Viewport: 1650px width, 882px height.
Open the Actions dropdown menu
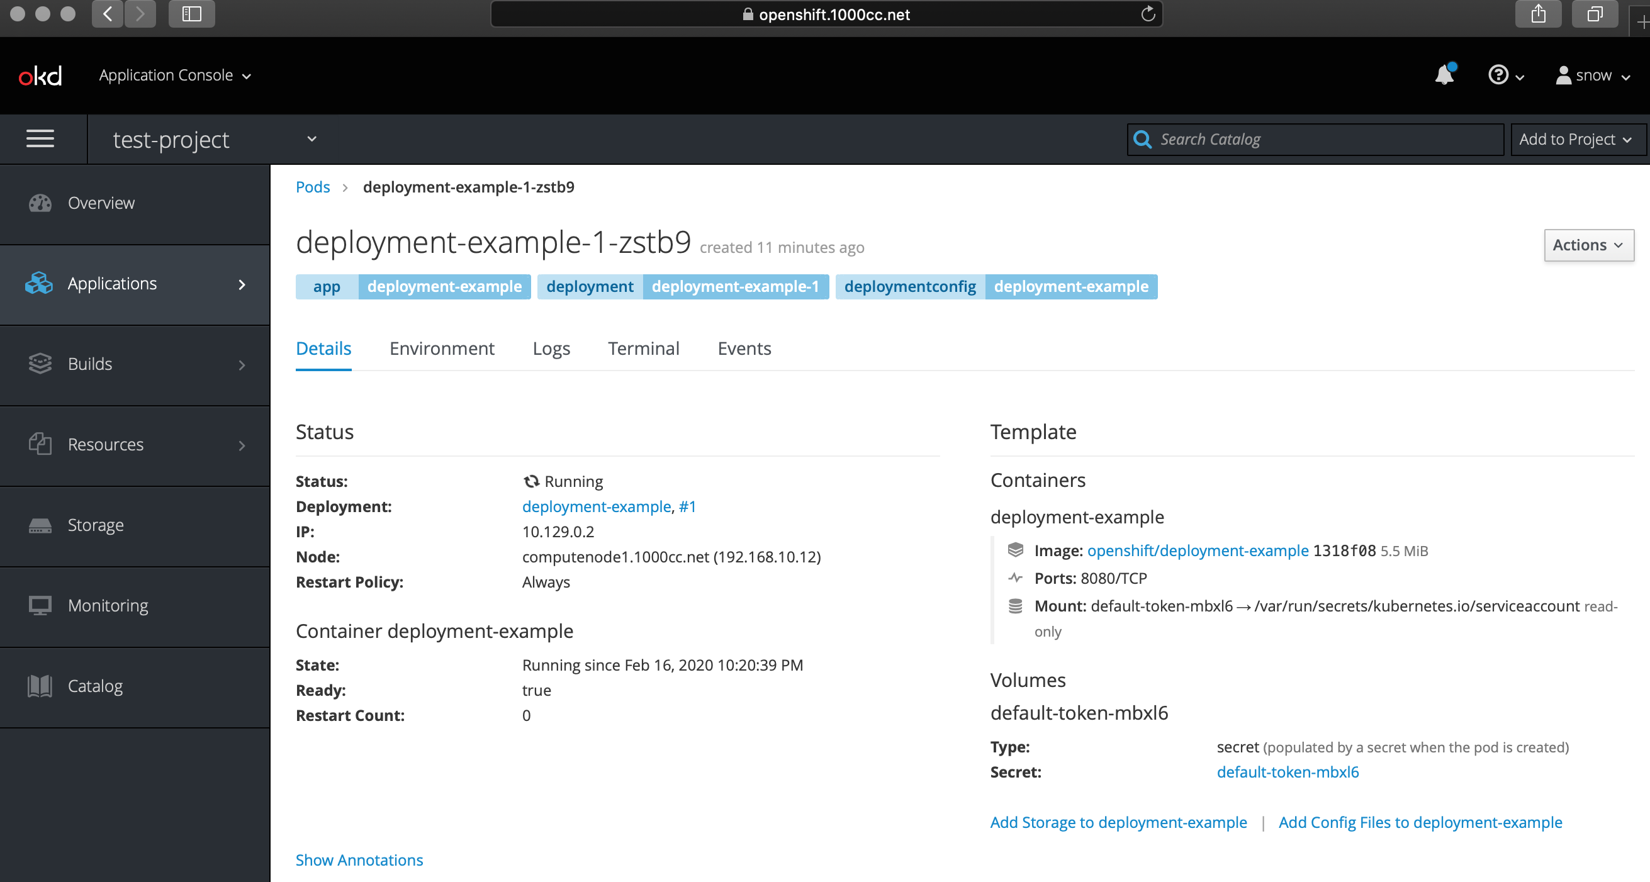1588,245
